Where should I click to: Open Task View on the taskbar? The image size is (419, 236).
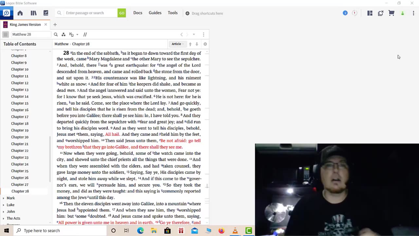point(127,230)
